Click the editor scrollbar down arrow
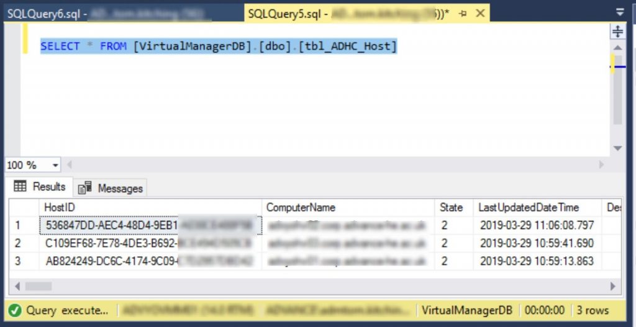The height and width of the screenshot is (327, 636). coord(617,148)
